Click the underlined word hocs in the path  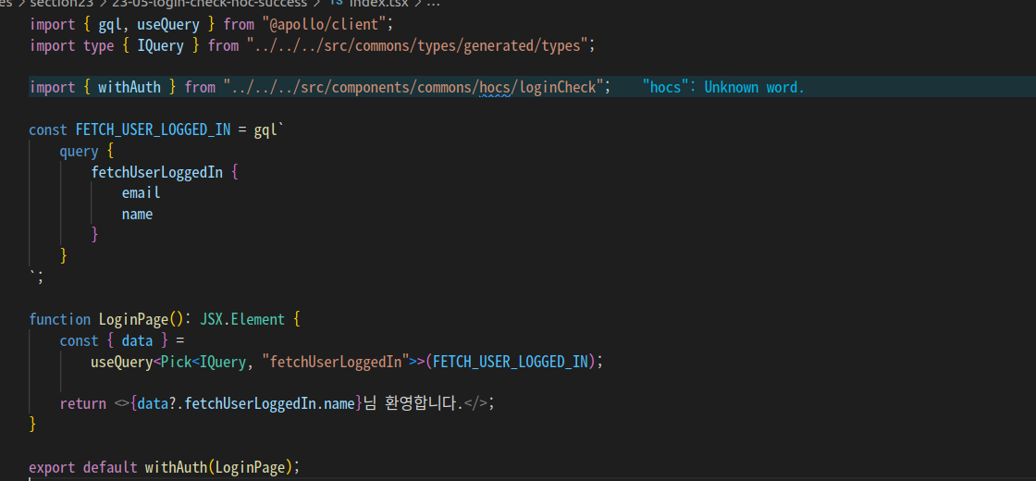coord(495,87)
